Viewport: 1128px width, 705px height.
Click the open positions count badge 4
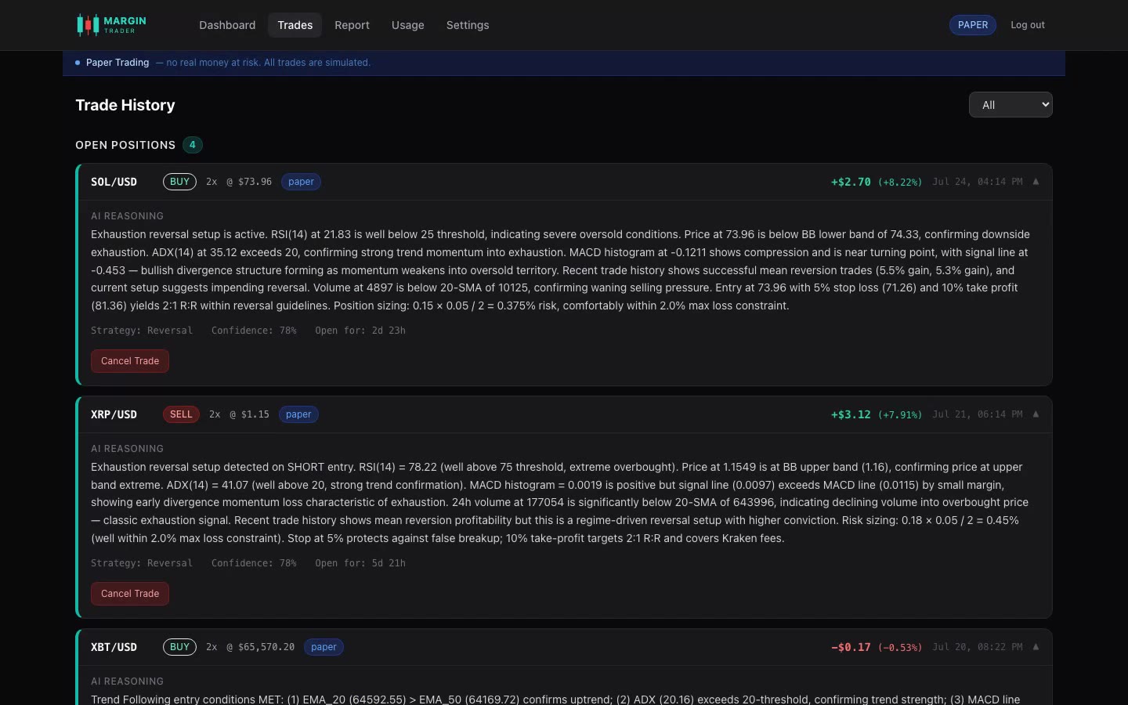(193, 145)
